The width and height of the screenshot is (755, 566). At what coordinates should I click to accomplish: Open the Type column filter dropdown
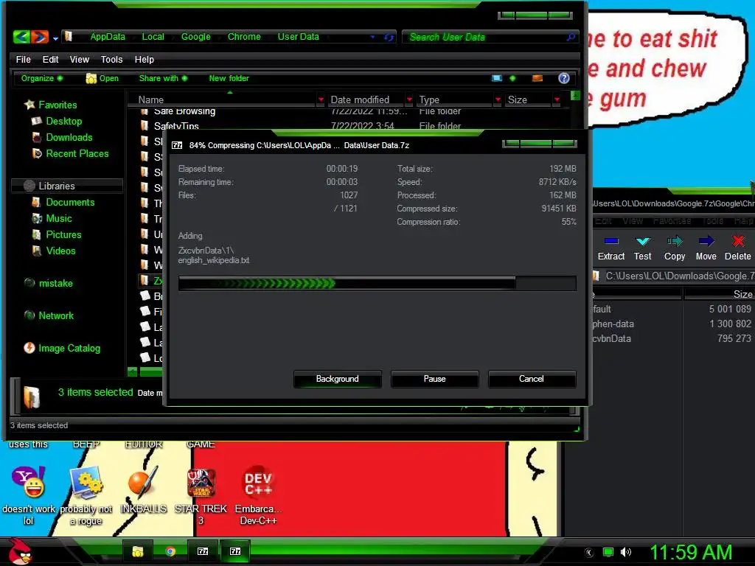498,99
